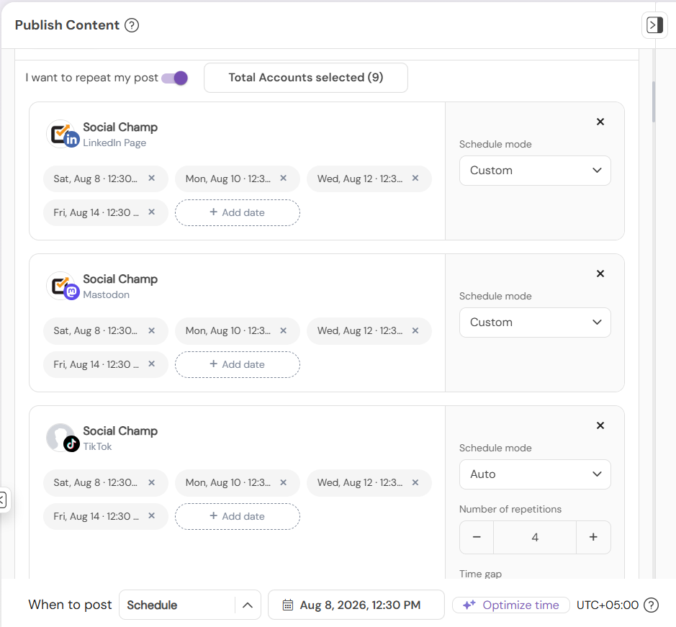Click Mastodon subtitle text
This screenshot has height=627, width=676.
pyautogui.click(x=106, y=294)
